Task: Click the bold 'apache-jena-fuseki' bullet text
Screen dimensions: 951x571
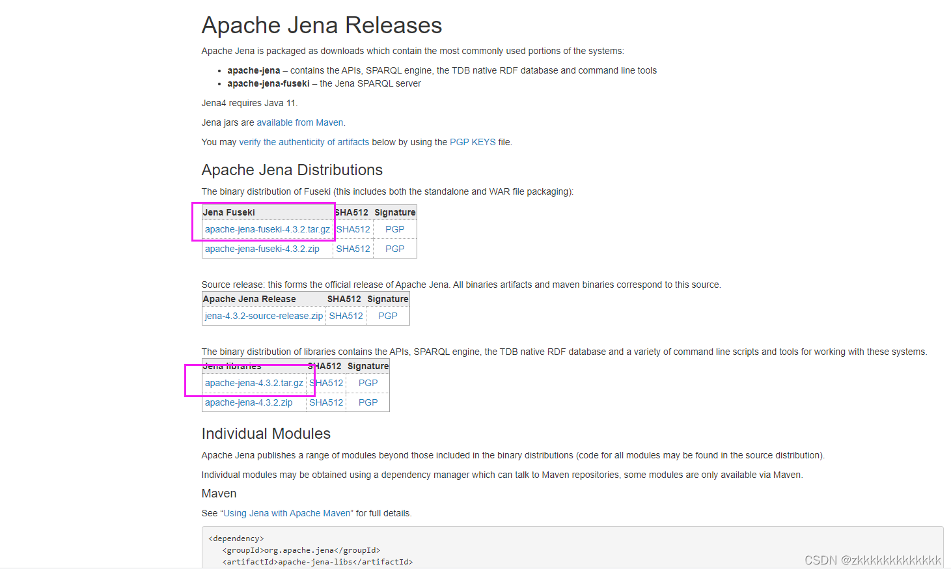Action: coord(268,83)
